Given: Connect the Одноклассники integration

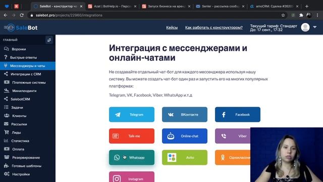Looking at the screenshot, I should 233,157.
